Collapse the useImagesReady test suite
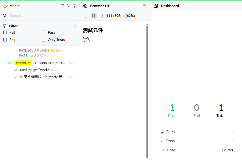 [x=10, y=70]
